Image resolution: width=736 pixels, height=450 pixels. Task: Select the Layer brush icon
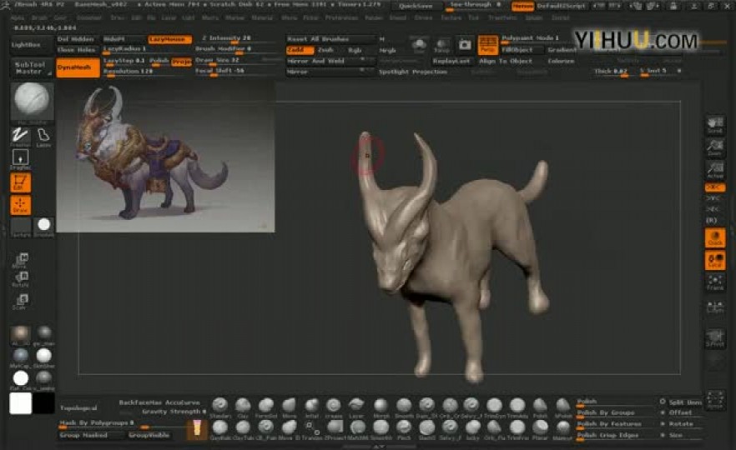[357, 406]
